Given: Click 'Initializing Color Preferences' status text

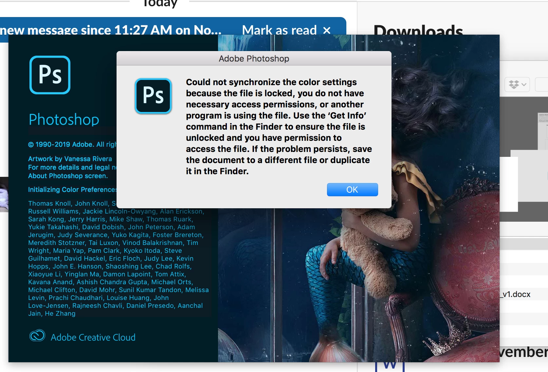Looking at the screenshot, I should point(72,190).
